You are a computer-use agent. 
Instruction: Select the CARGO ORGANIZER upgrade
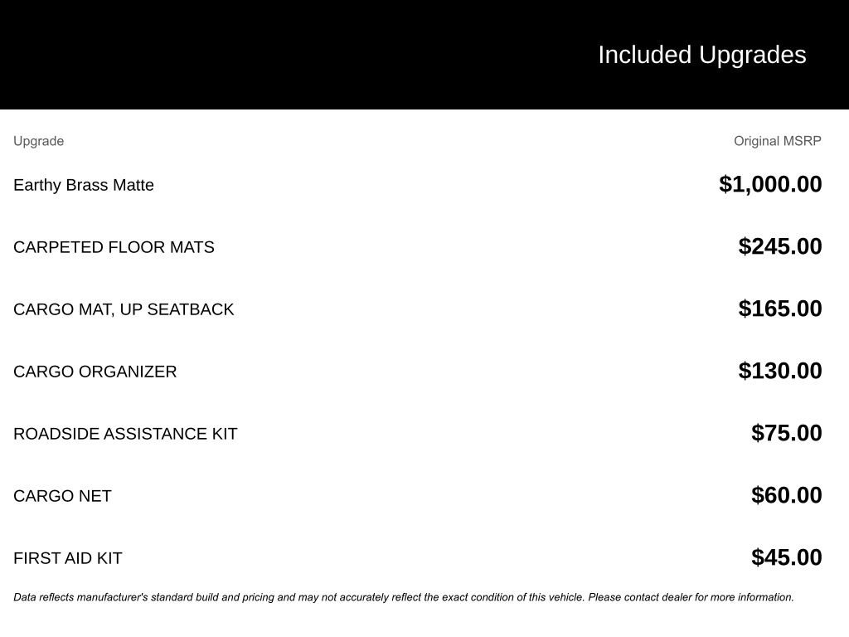pos(95,372)
